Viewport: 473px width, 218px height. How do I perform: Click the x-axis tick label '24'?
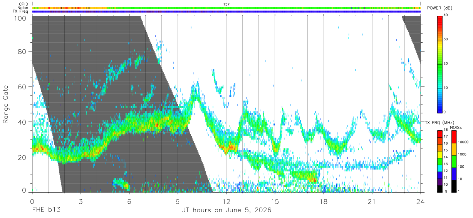click(x=420, y=201)
